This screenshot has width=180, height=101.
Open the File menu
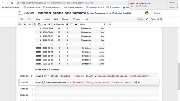point(21,19)
